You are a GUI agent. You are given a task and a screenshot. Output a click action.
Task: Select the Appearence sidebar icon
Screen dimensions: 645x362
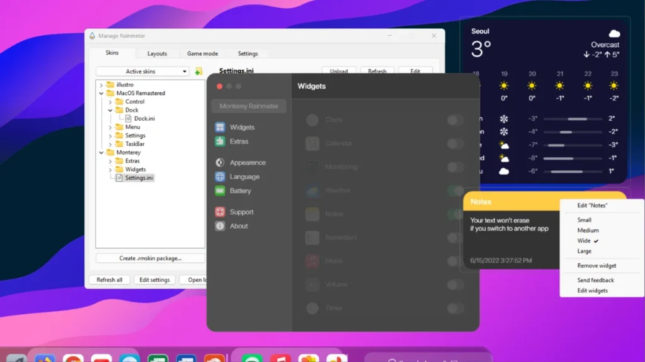click(220, 163)
